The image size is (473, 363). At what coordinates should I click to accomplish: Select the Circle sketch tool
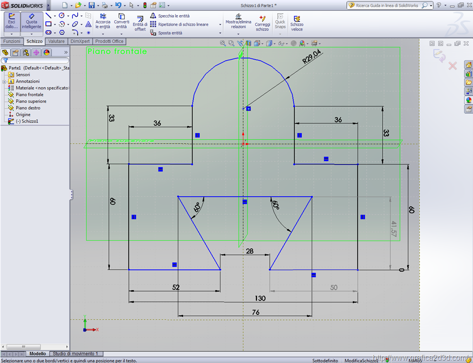(61, 16)
